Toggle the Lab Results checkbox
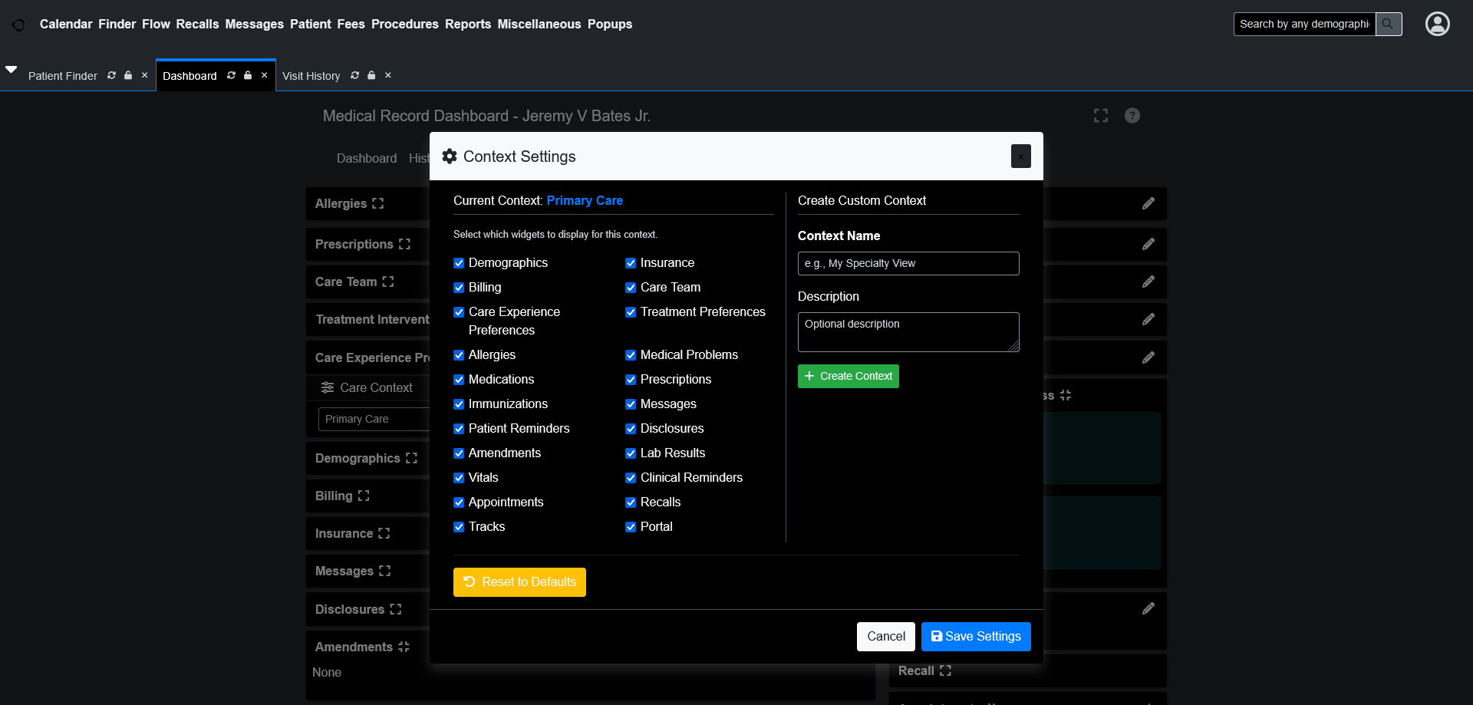 point(631,453)
